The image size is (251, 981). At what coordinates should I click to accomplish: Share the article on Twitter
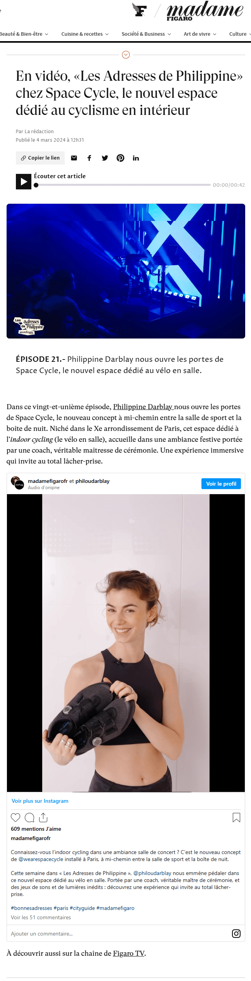[105, 158]
